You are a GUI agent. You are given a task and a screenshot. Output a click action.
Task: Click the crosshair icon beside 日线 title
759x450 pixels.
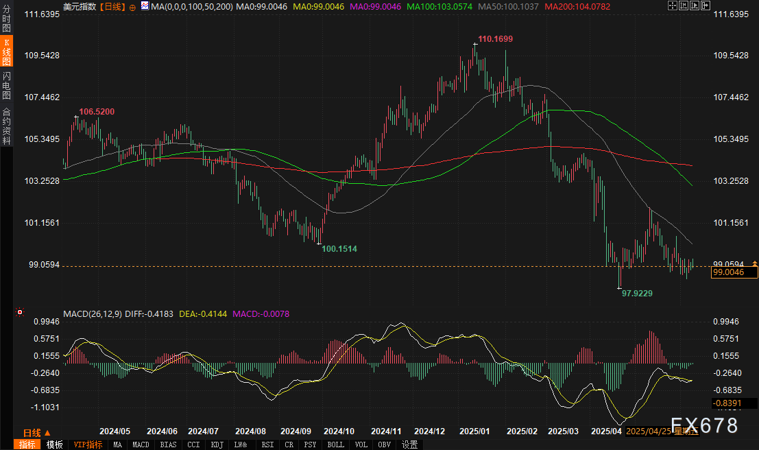pyautogui.click(x=132, y=7)
